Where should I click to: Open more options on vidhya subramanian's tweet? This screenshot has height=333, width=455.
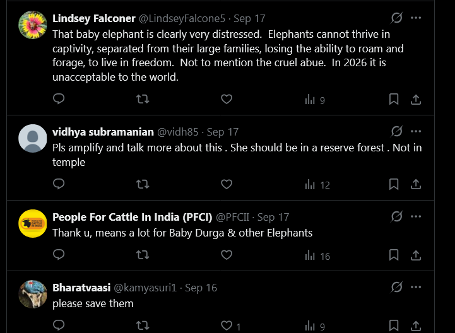click(x=415, y=131)
